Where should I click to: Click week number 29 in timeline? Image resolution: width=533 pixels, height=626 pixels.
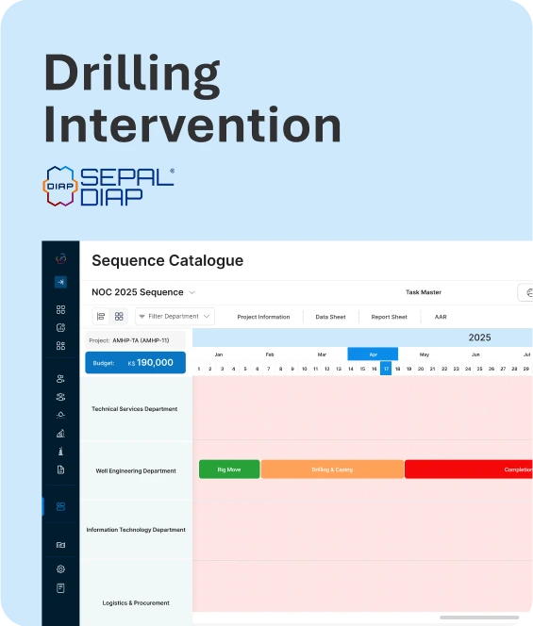pos(526,369)
